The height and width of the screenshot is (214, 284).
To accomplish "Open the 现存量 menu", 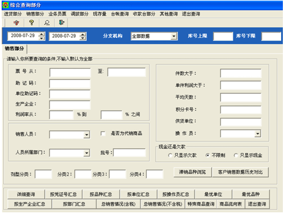I will pos(100,14).
